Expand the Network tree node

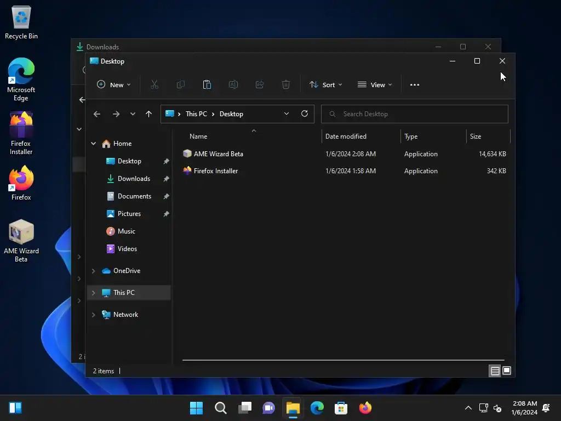93,314
